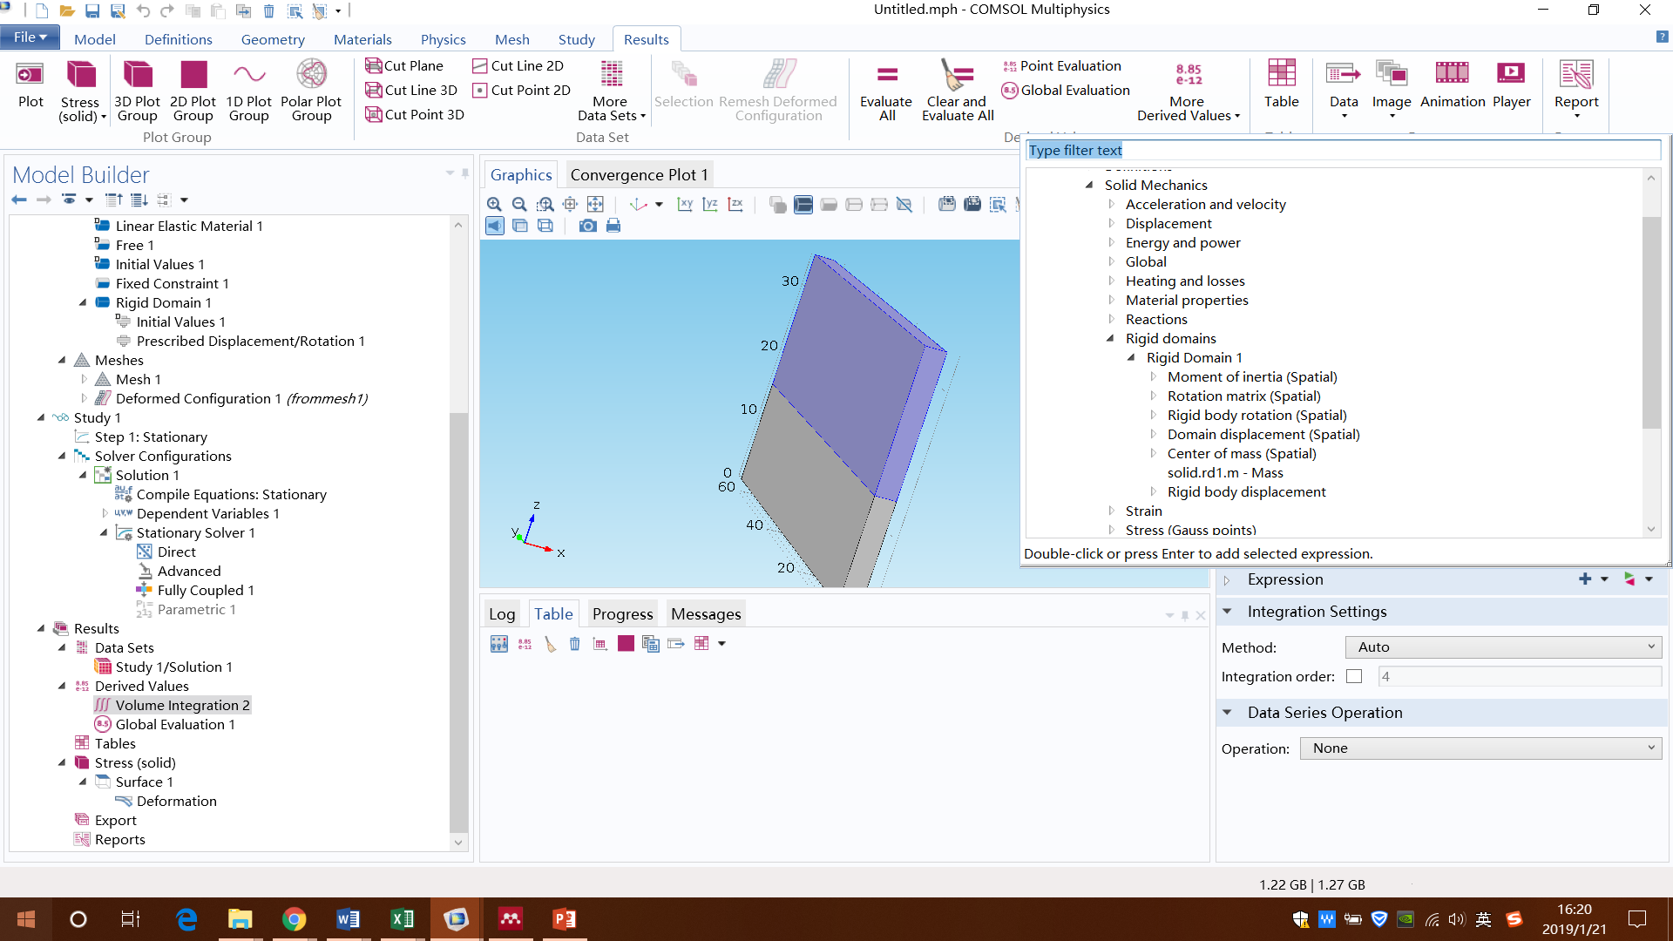Take an image snapshot with camera icon
This screenshot has height=941, width=1673.
(x=588, y=226)
